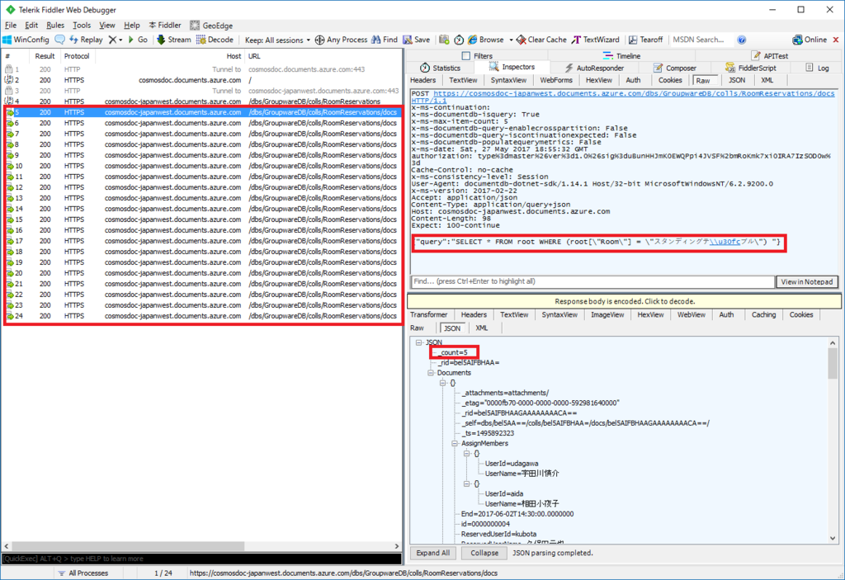Switch to the Log tab
This screenshot has width=845, height=580.
pyautogui.click(x=817, y=68)
